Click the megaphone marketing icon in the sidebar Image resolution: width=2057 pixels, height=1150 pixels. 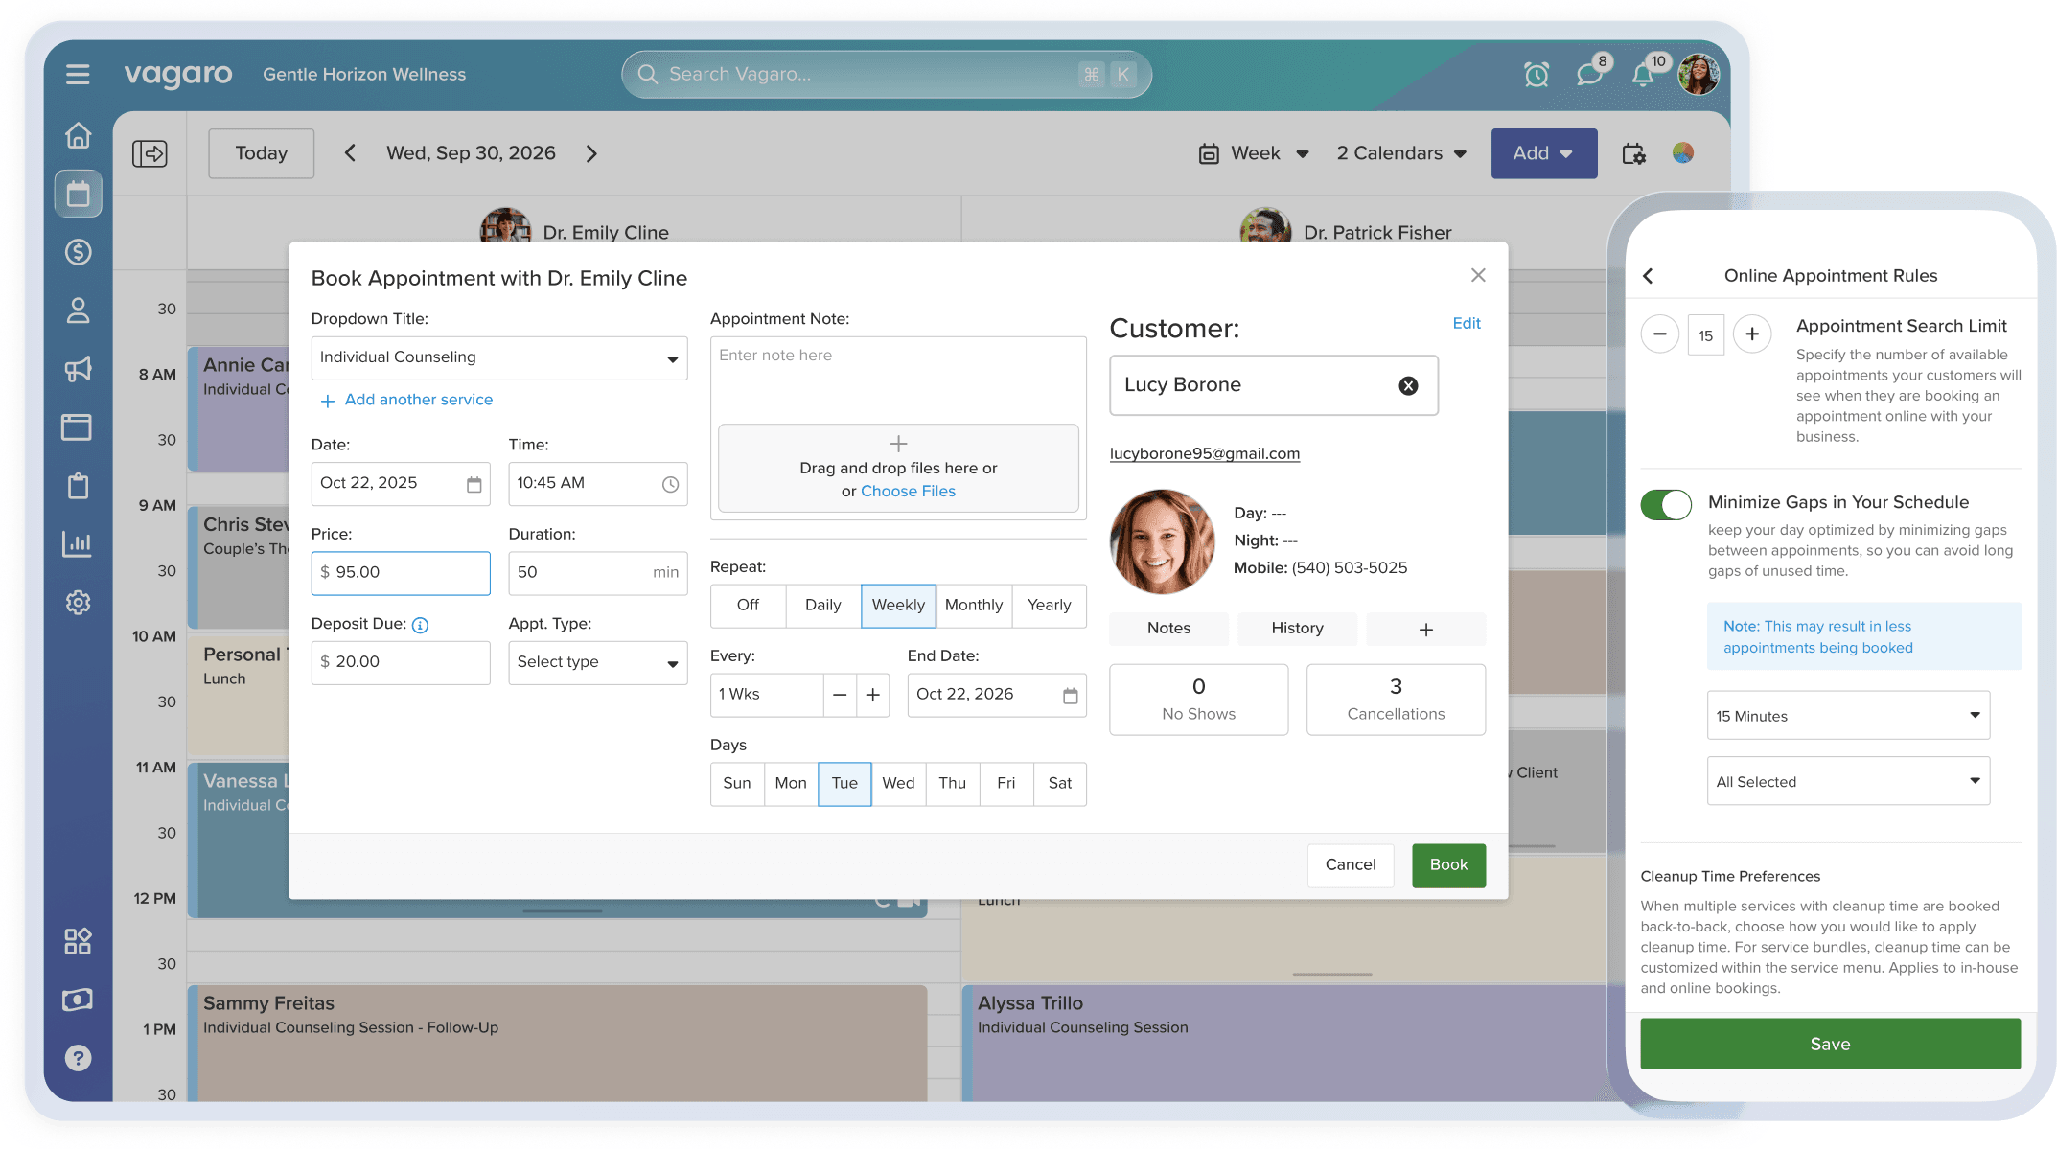[78, 369]
